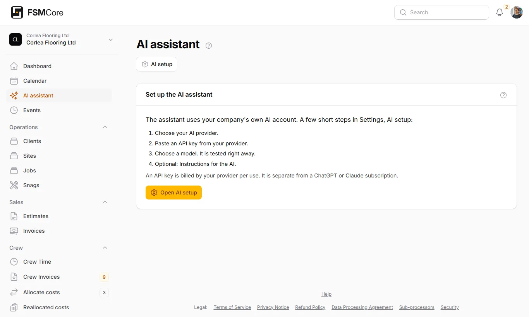The height and width of the screenshot is (317, 529).
Task: Collapse the Operations section
Action: 105,127
